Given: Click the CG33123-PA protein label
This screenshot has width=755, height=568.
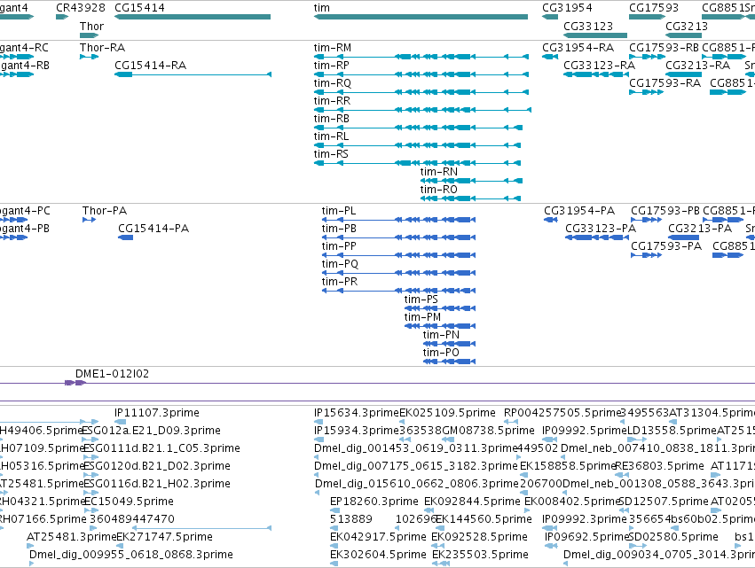Looking at the screenshot, I should pos(601,229).
